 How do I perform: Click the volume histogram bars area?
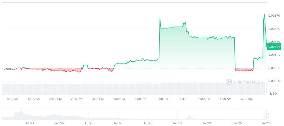[x=132, y=89]
